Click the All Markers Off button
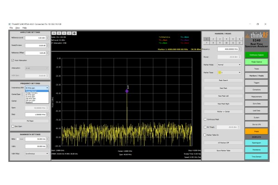Screen dimensions: 278x185 [223, 143]
